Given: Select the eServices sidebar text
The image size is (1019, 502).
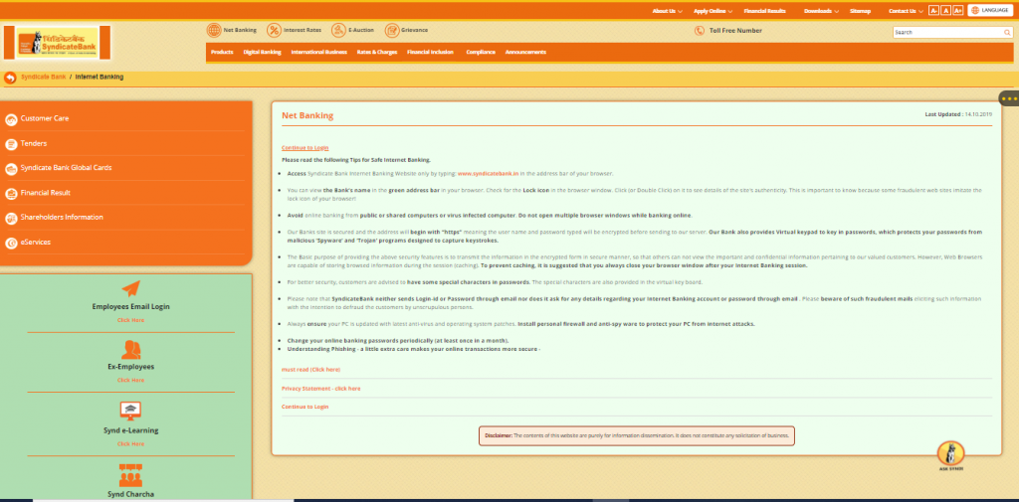Looking at the screenshot, I should 36,243.
